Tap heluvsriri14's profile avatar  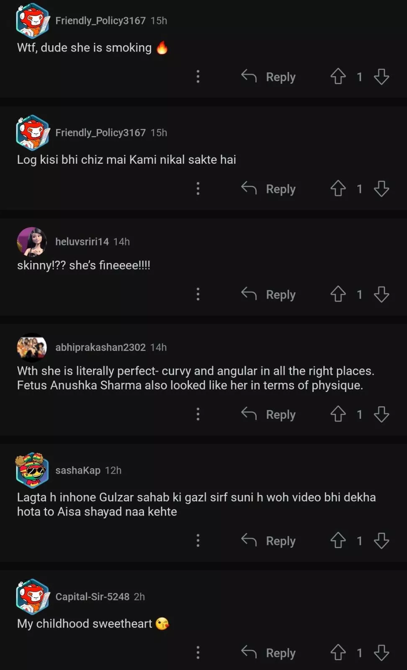(32, 242)
